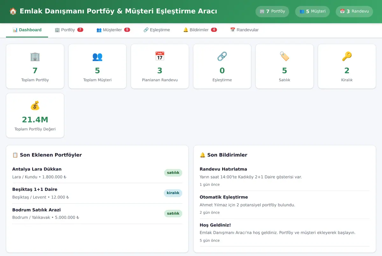Click the chain link icon on Eşleştirme card
Viewport: 382px width, 256px height.
(222, 57)
